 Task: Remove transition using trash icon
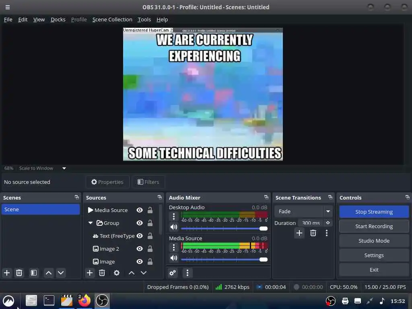tap(313, 233)
